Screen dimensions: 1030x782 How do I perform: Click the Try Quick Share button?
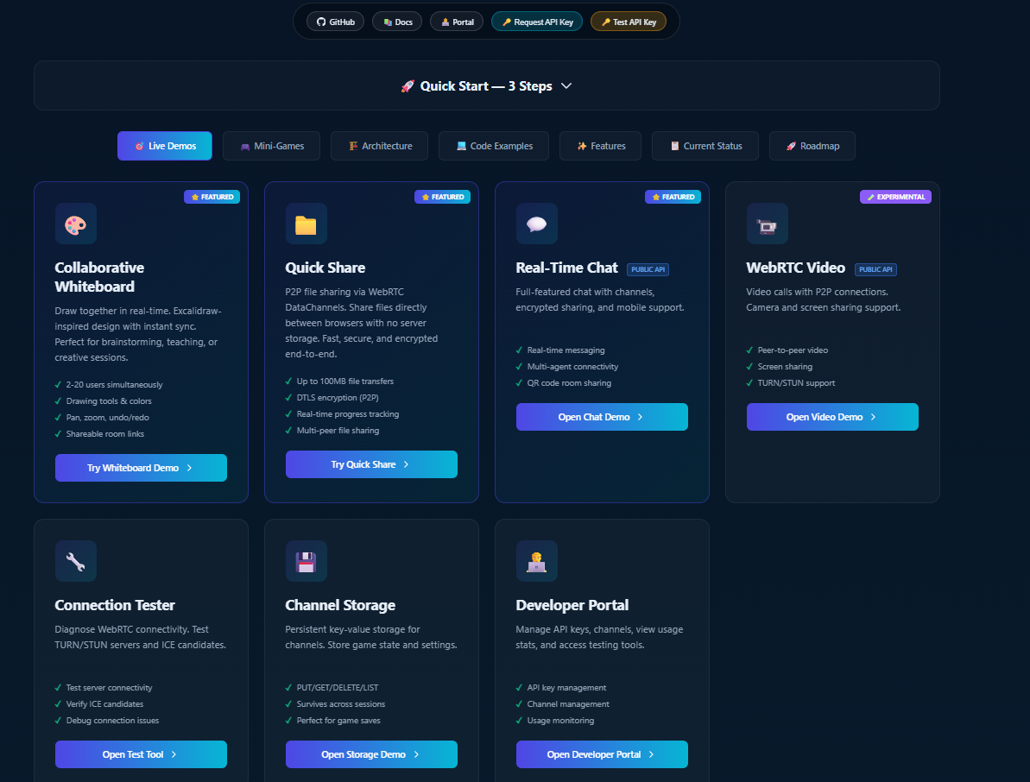(371, 464)
